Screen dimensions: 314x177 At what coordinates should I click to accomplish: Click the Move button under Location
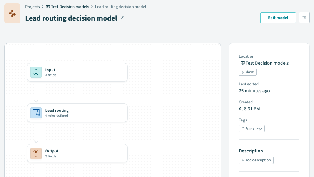coord(247,72)
